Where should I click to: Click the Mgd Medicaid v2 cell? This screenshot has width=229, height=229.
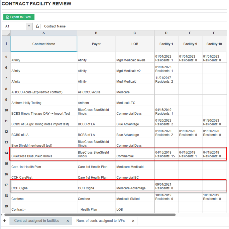coord(135,68)
